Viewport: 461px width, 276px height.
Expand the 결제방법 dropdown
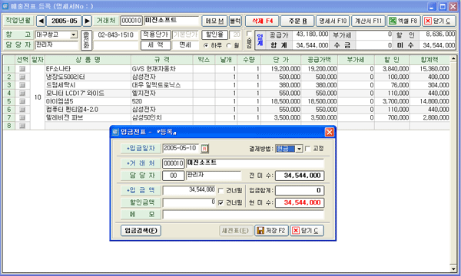click(x=299, y=149)
